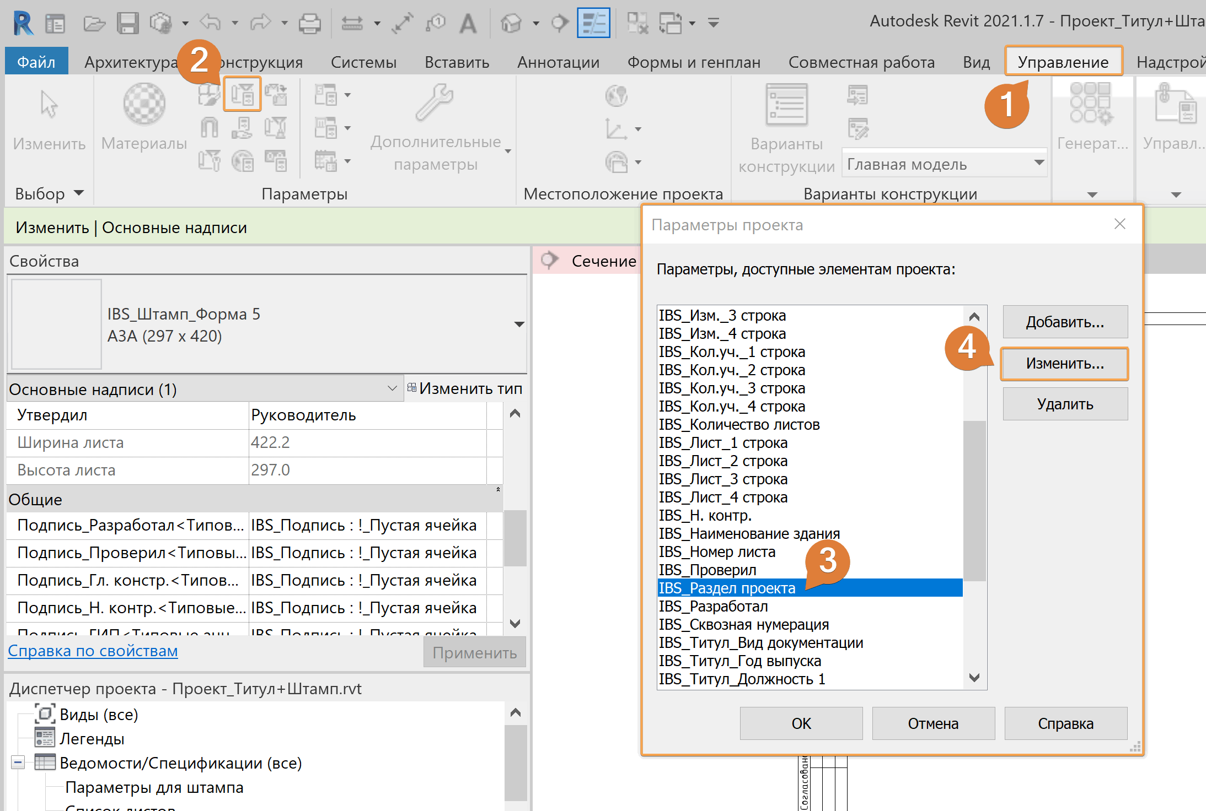Click the Materials sphere icon

click(144, 104)
